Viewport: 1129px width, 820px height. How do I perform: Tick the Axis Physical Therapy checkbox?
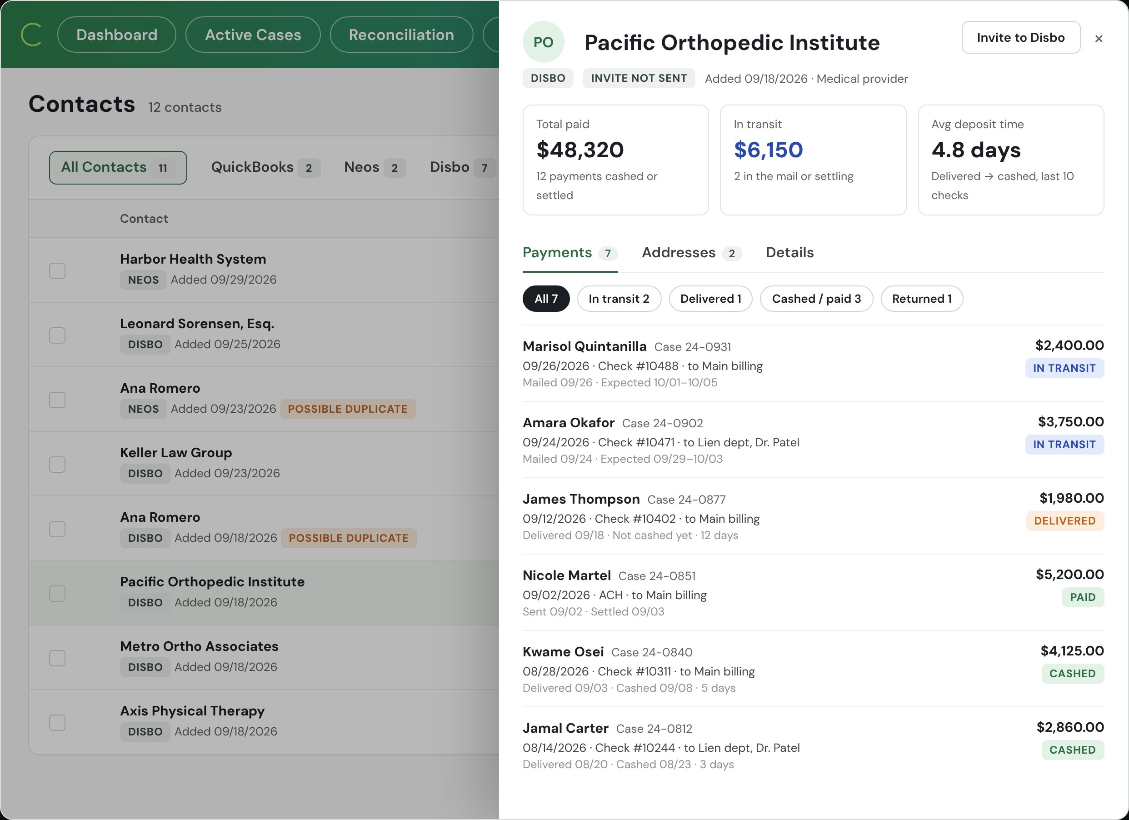point(57,722)
